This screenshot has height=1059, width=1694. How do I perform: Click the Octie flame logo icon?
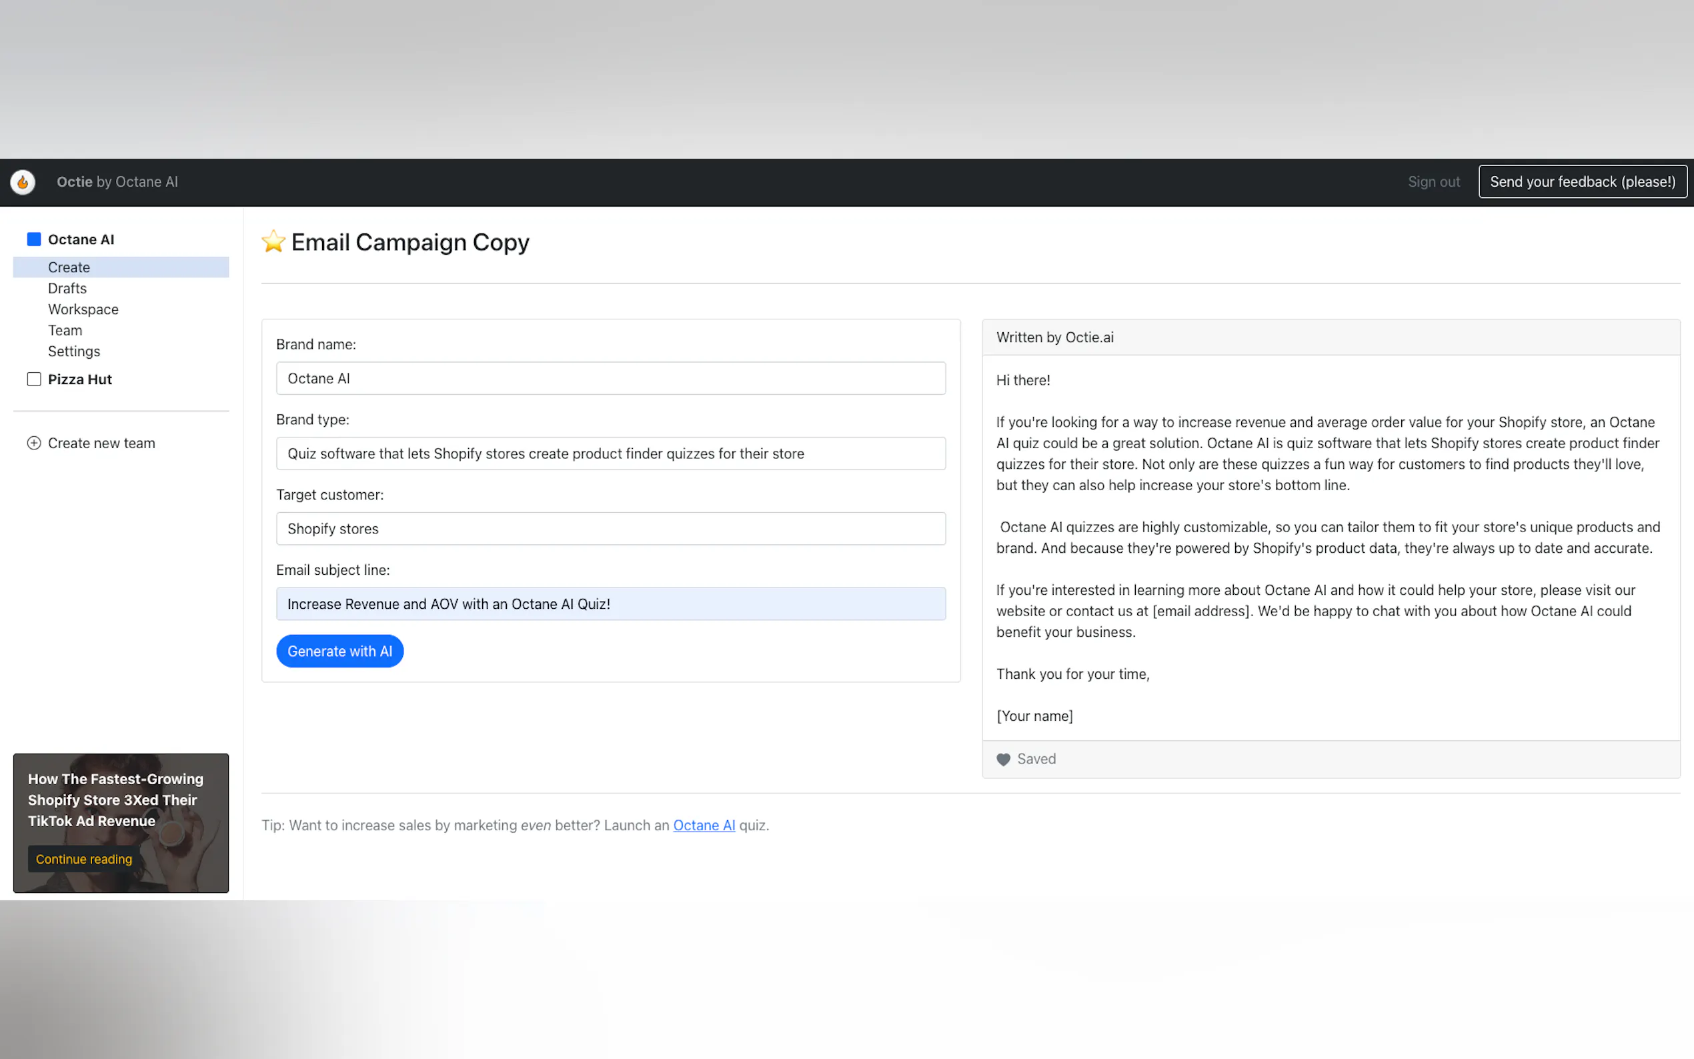tap(23, 182)
